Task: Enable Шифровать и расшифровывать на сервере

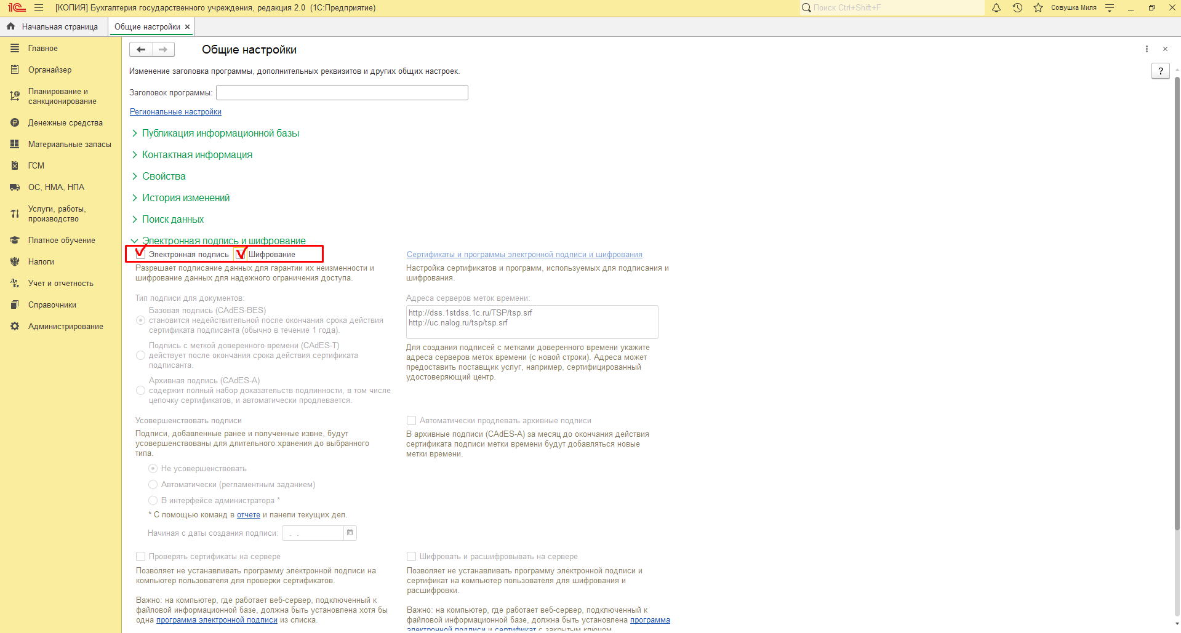Action: [412, 556]
